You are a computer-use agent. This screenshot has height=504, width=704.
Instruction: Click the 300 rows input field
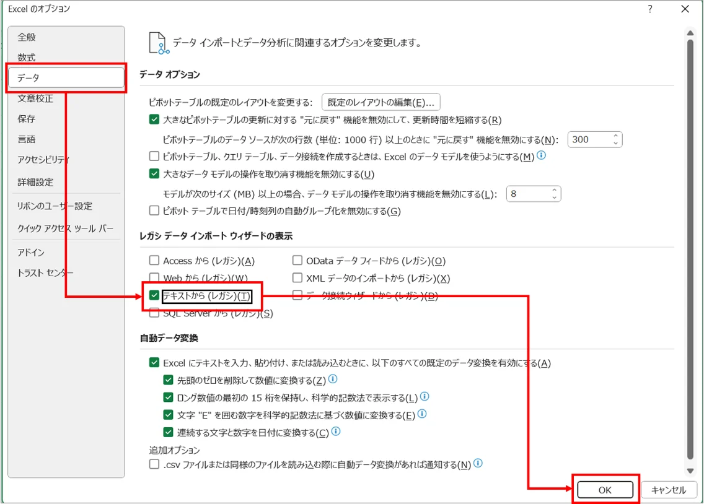(x=589, y=139)
